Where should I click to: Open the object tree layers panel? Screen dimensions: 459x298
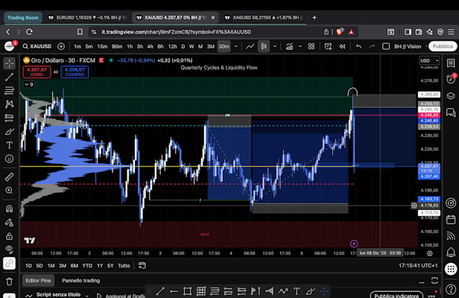tap(451, 96)
